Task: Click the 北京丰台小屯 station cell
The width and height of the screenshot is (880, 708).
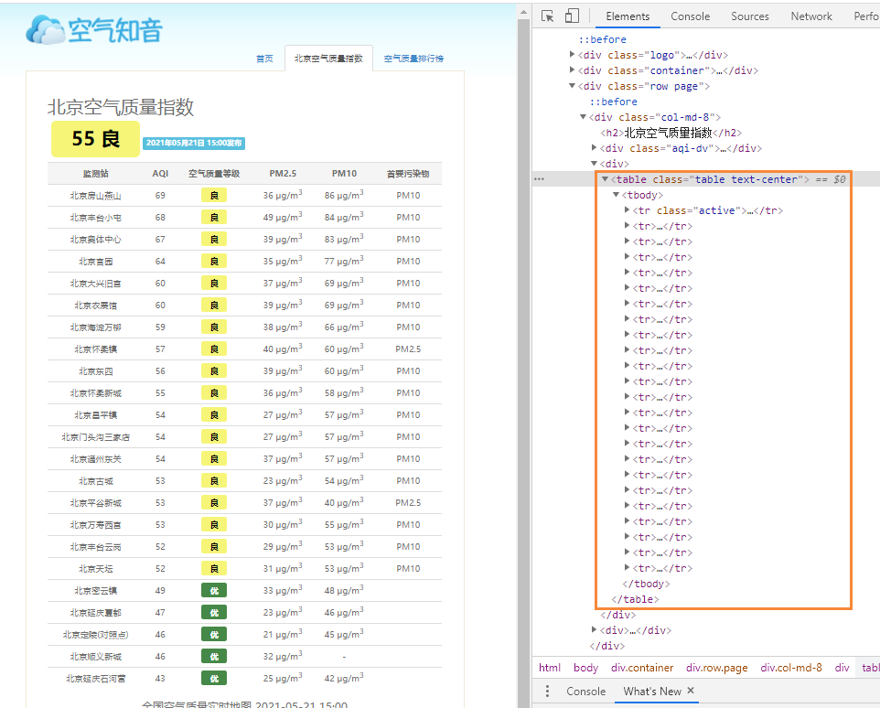Action: [95, 217]
